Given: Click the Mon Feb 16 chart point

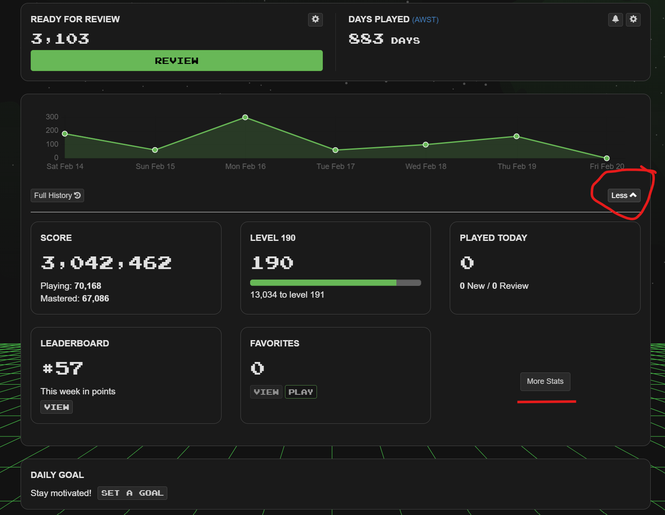Looking at the screenshot, I should 245,117.
